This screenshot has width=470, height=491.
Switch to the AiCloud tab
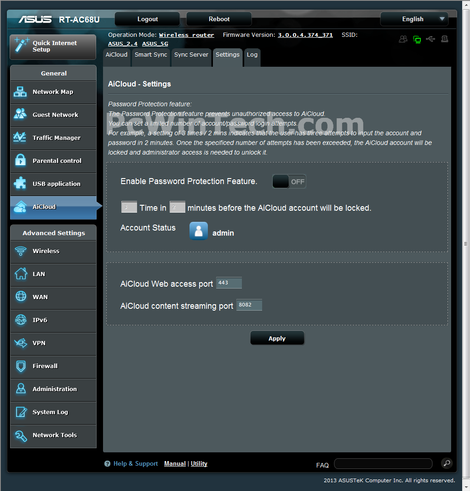click(x=116, y=58)
